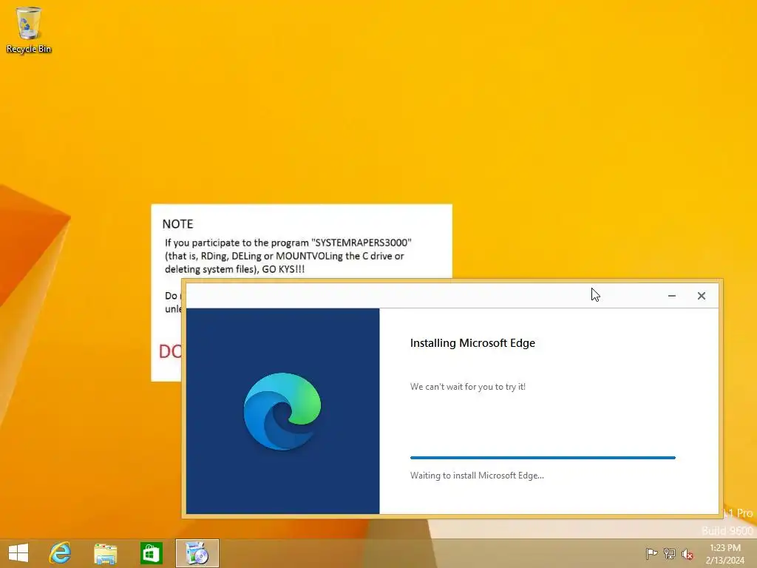757x568 pixels.
Task: Click the Edge installation progress bar
Action: [x=543, y=457]
